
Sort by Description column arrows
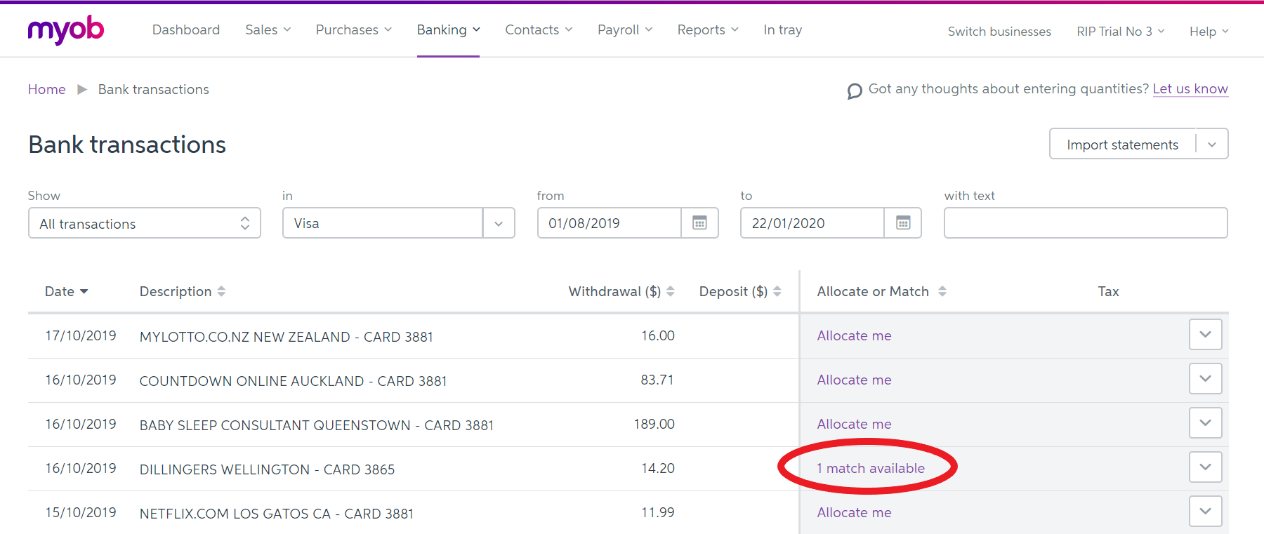point(221,291)
